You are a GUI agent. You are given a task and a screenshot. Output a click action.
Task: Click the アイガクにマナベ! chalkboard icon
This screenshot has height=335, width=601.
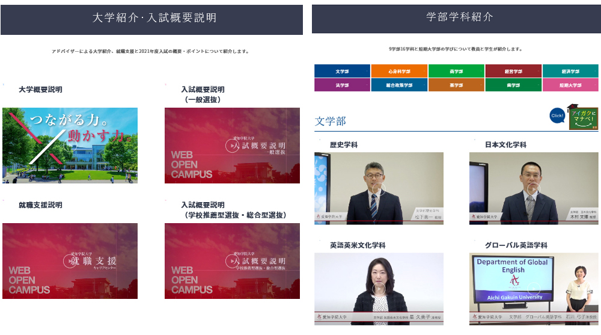tap(583, 117)
